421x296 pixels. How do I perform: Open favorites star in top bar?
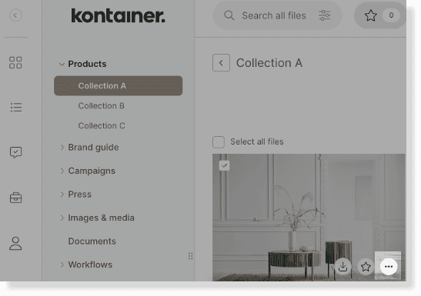(x=370, y=15)
